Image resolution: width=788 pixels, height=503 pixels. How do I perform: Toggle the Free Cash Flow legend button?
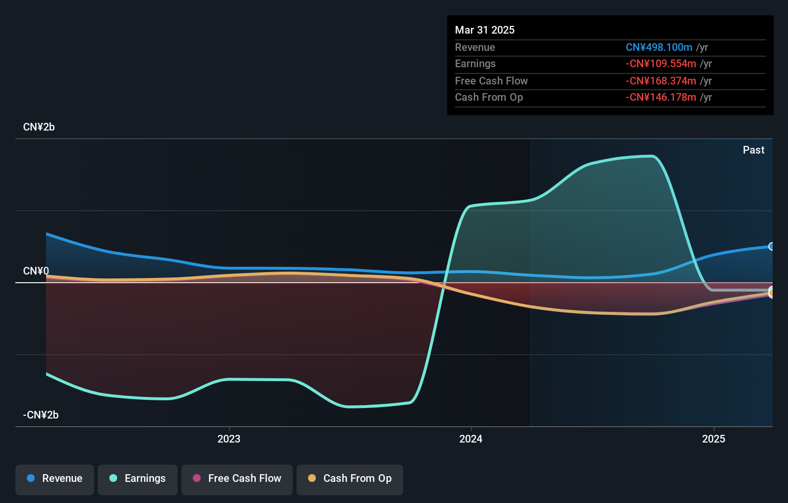[x=237, y=479]
